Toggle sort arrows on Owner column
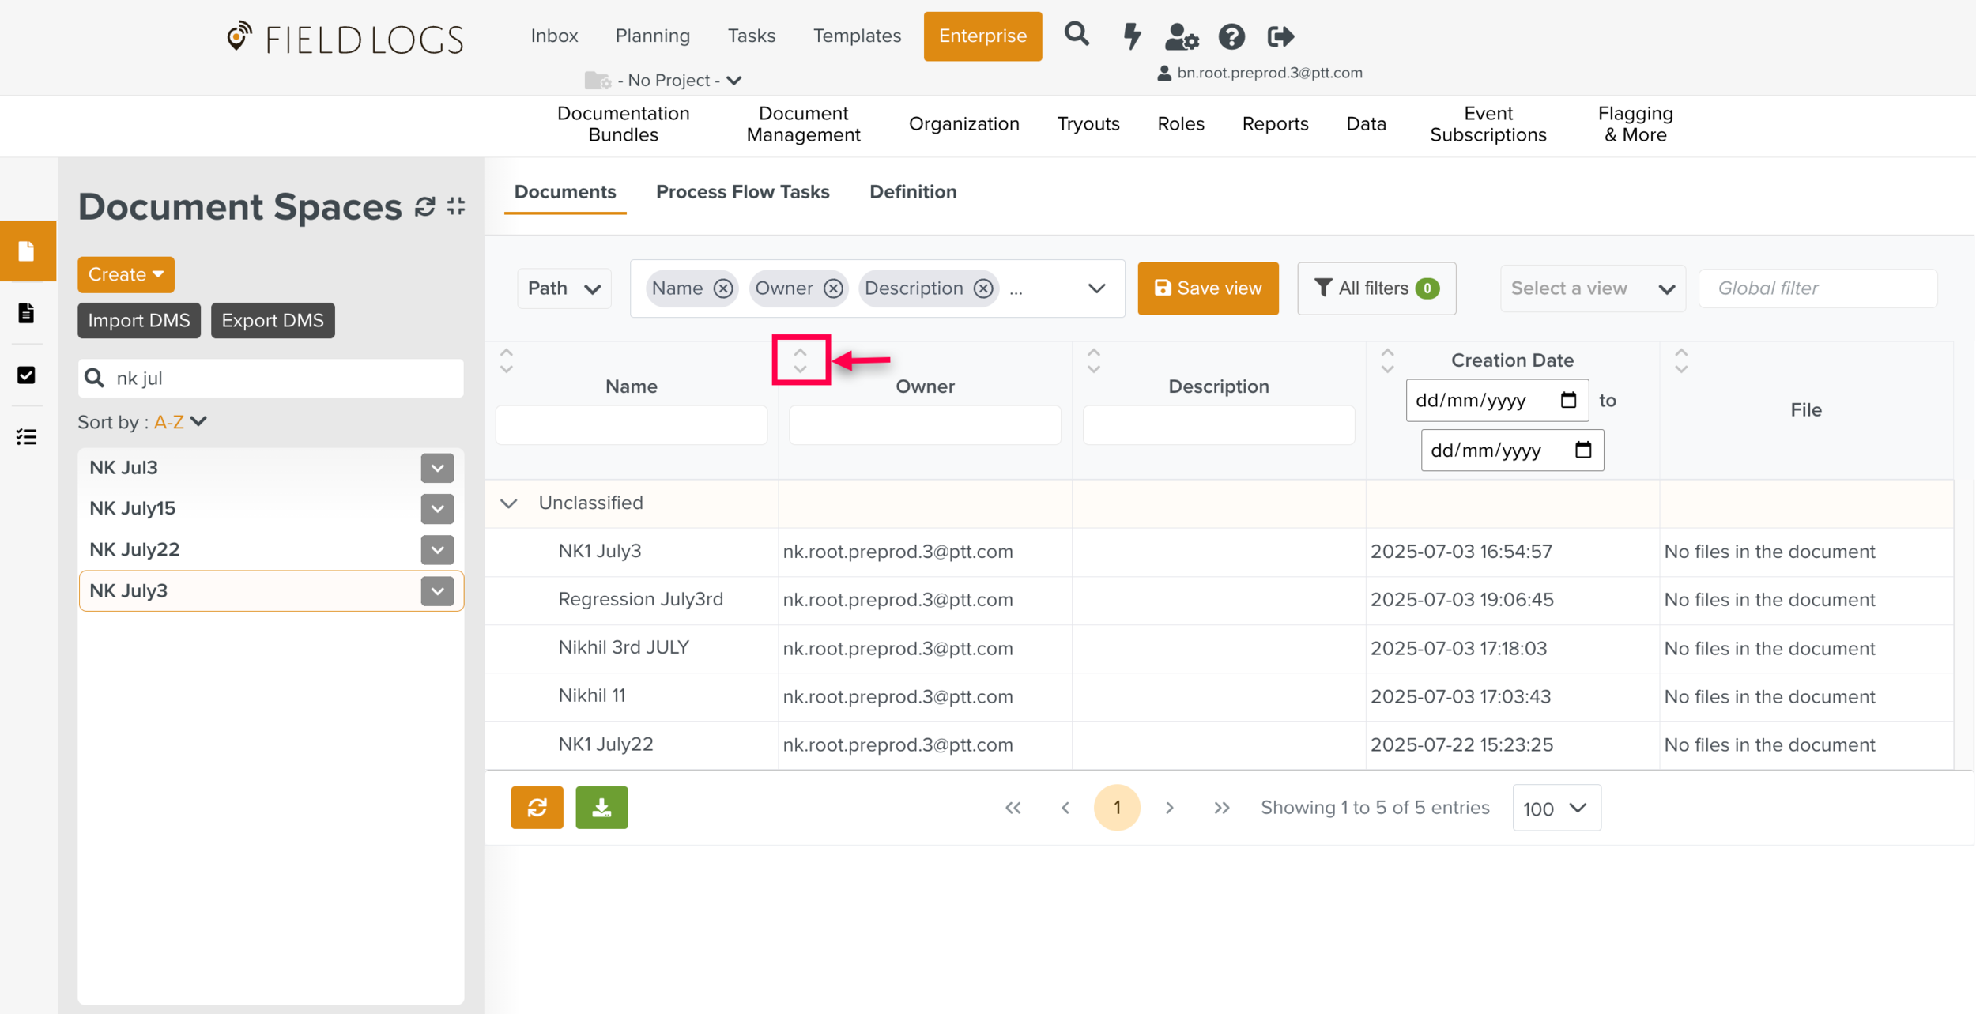 pyautogui.click(x=800, y=360)
